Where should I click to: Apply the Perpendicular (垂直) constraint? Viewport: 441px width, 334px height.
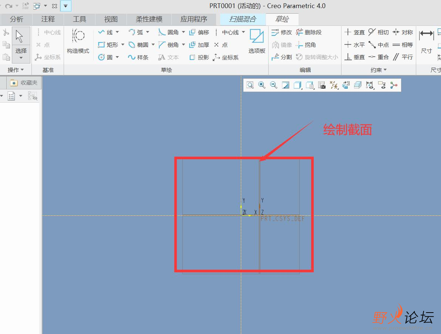[x=355, y=57]
